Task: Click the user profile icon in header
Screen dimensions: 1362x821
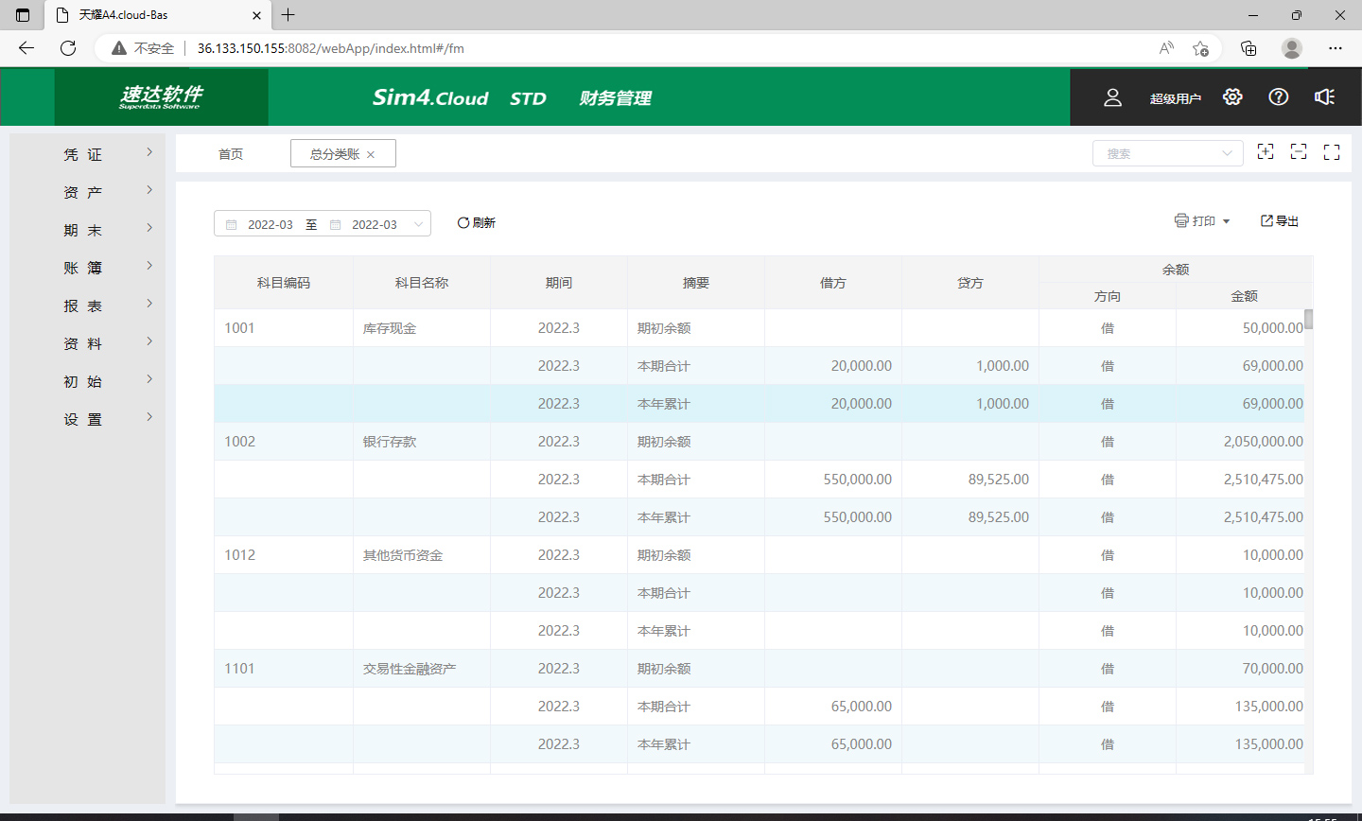Action: click(1112, 97)
